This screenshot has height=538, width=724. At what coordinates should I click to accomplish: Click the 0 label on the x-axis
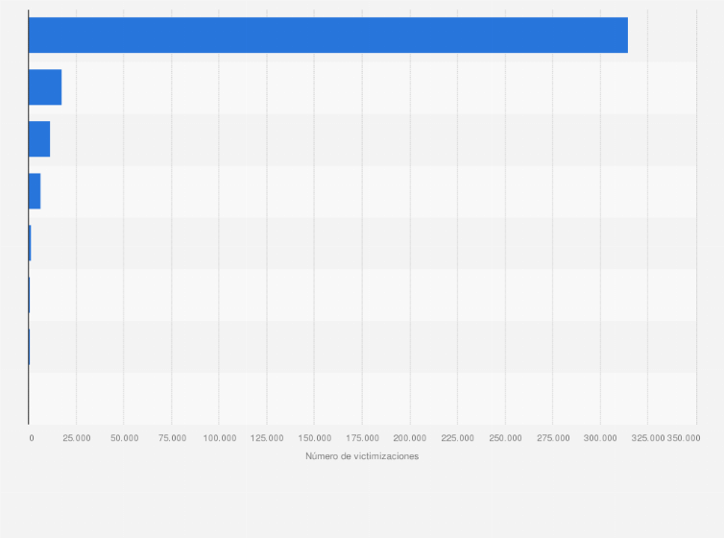point(31,438)
